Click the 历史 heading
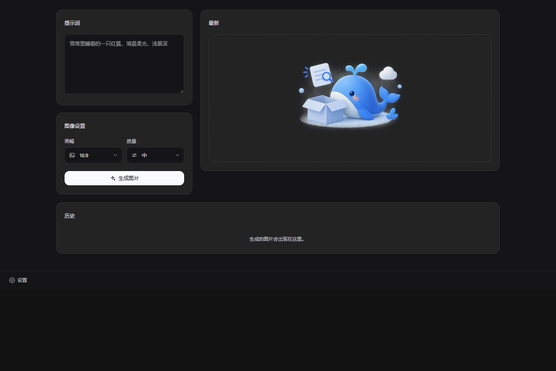The height and width of the screenshot is (371, 556). point(70,216)
